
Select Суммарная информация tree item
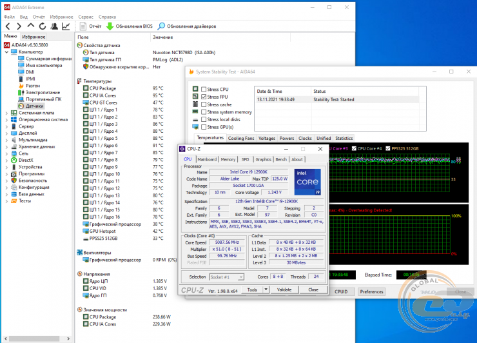[44, 59]
